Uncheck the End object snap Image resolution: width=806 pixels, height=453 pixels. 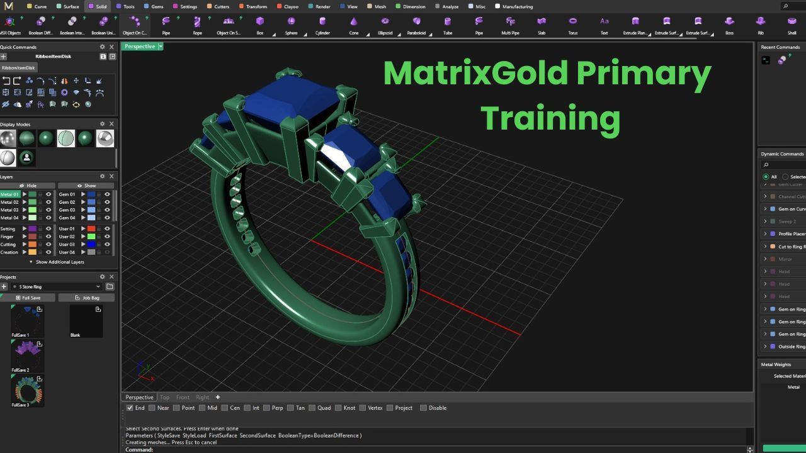point(130,408)
